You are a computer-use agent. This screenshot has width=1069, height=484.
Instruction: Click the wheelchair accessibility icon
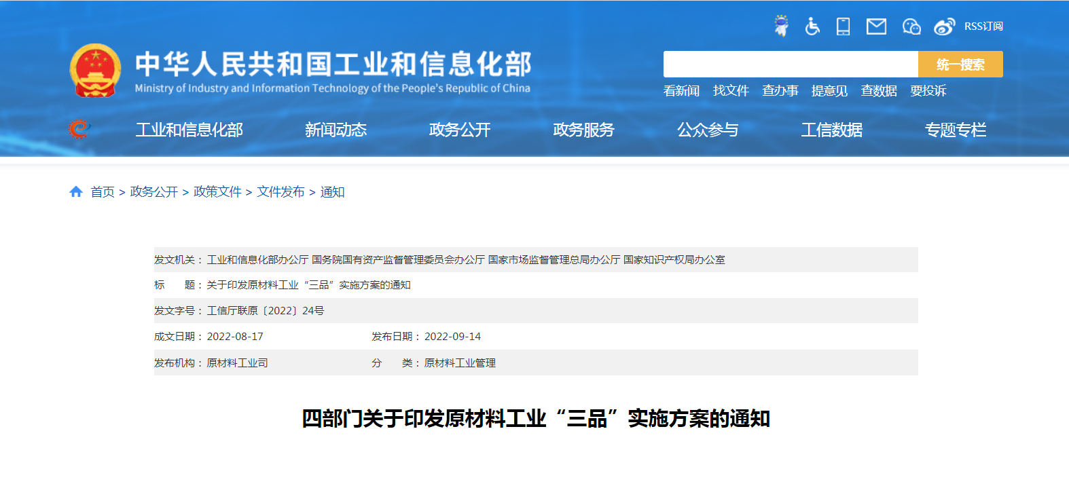coord(812,26)
